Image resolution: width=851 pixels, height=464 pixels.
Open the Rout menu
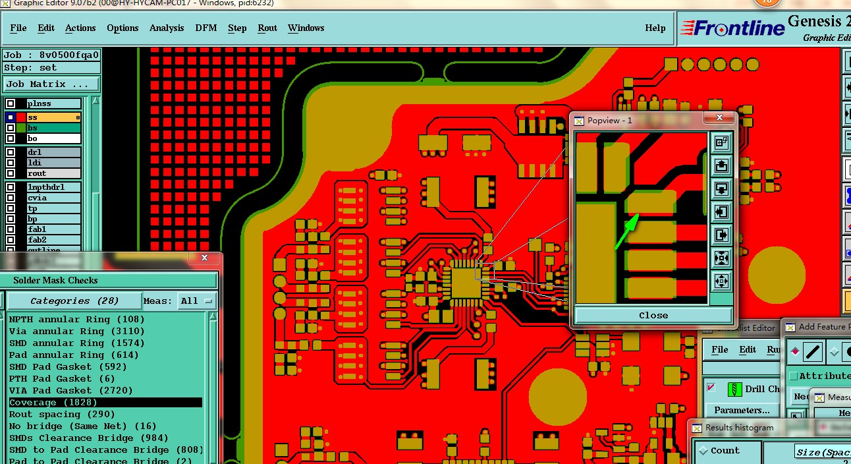click(x=267, y=28)
